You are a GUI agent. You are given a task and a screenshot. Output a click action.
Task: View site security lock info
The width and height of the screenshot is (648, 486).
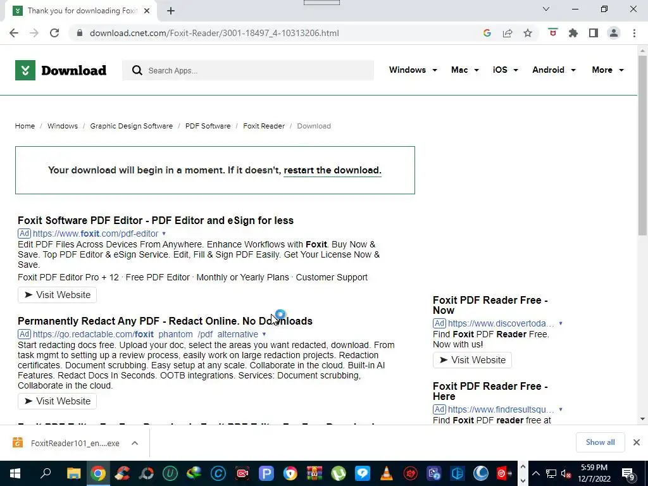pyautogui.click(x=79, y=33)
